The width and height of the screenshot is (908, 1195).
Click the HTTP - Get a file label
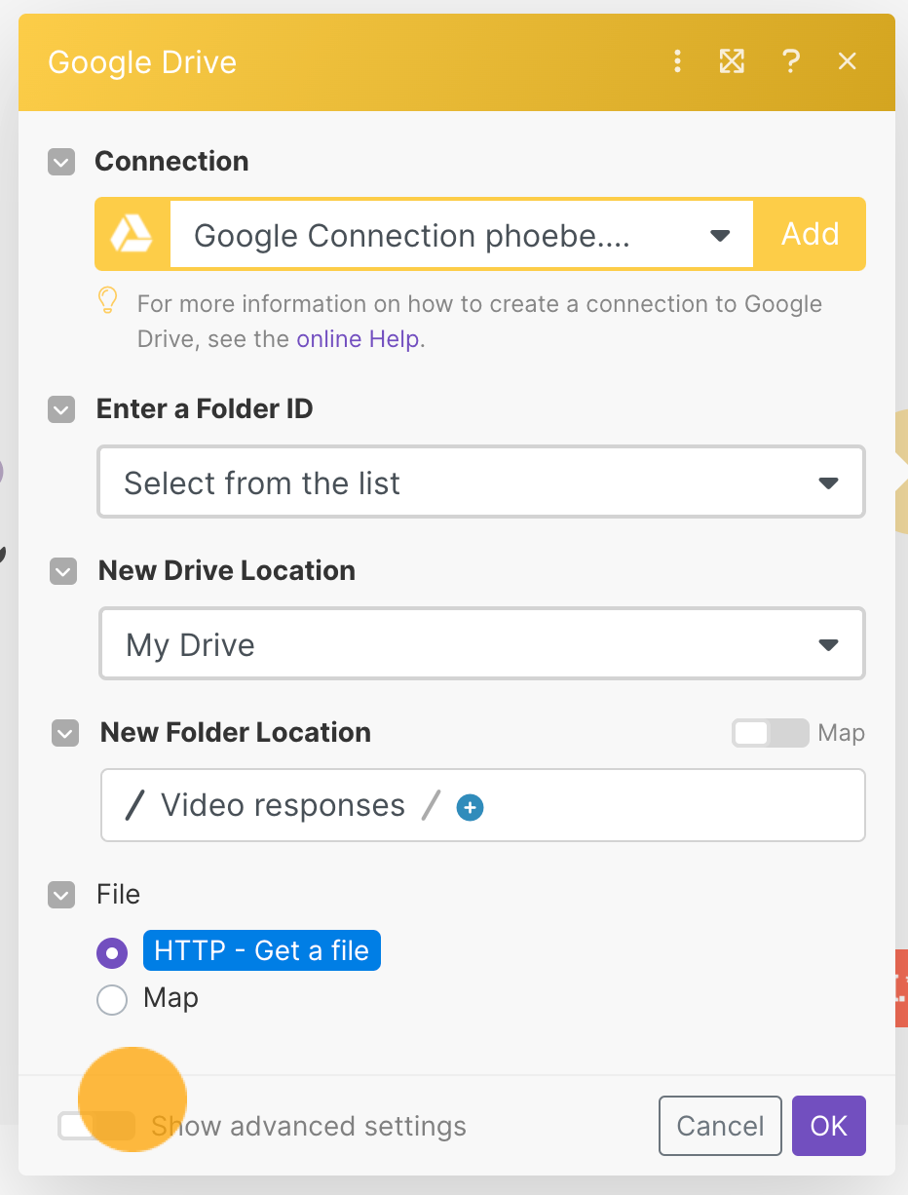(x=262, y=950)
